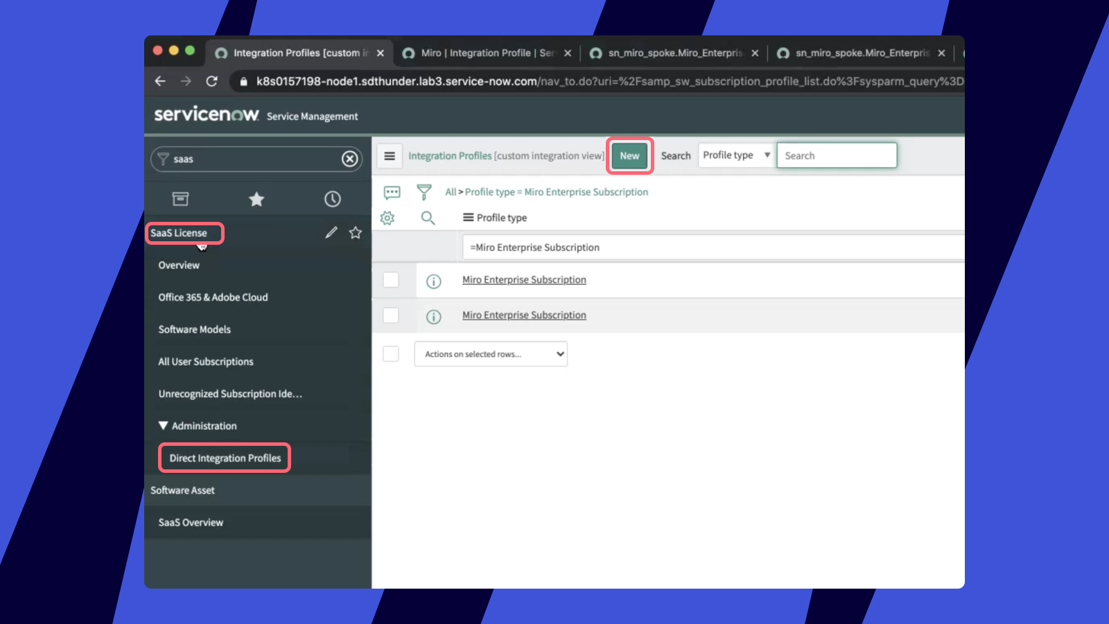Click the ServiceNow logo
This screenshot has width=1109, height=624.
point(207,114)
